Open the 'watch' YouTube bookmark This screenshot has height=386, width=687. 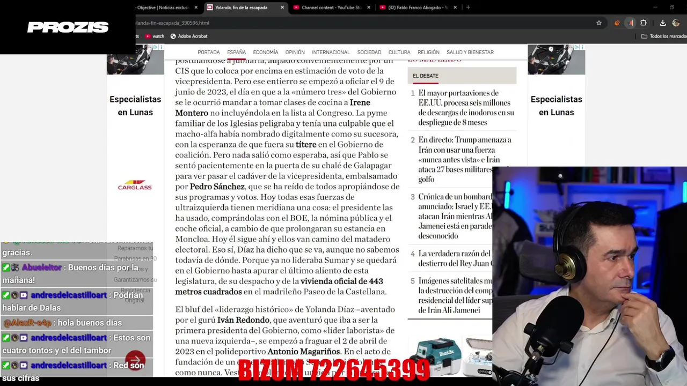click(x=155, y=36)
